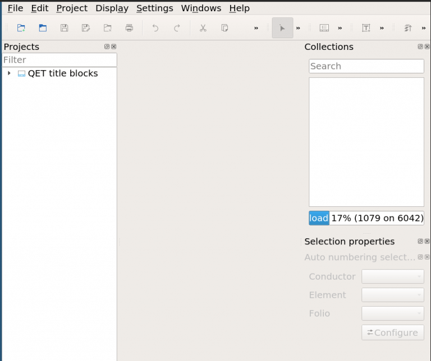This screenshot has width=431, height=361.
Task: Click the Copy toolbar icon
Action: 224,28
